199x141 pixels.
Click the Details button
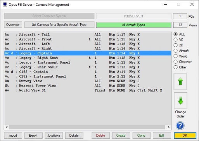point(74,136)
